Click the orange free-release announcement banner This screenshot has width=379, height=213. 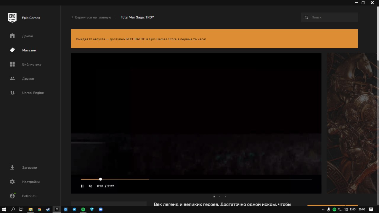214,38
